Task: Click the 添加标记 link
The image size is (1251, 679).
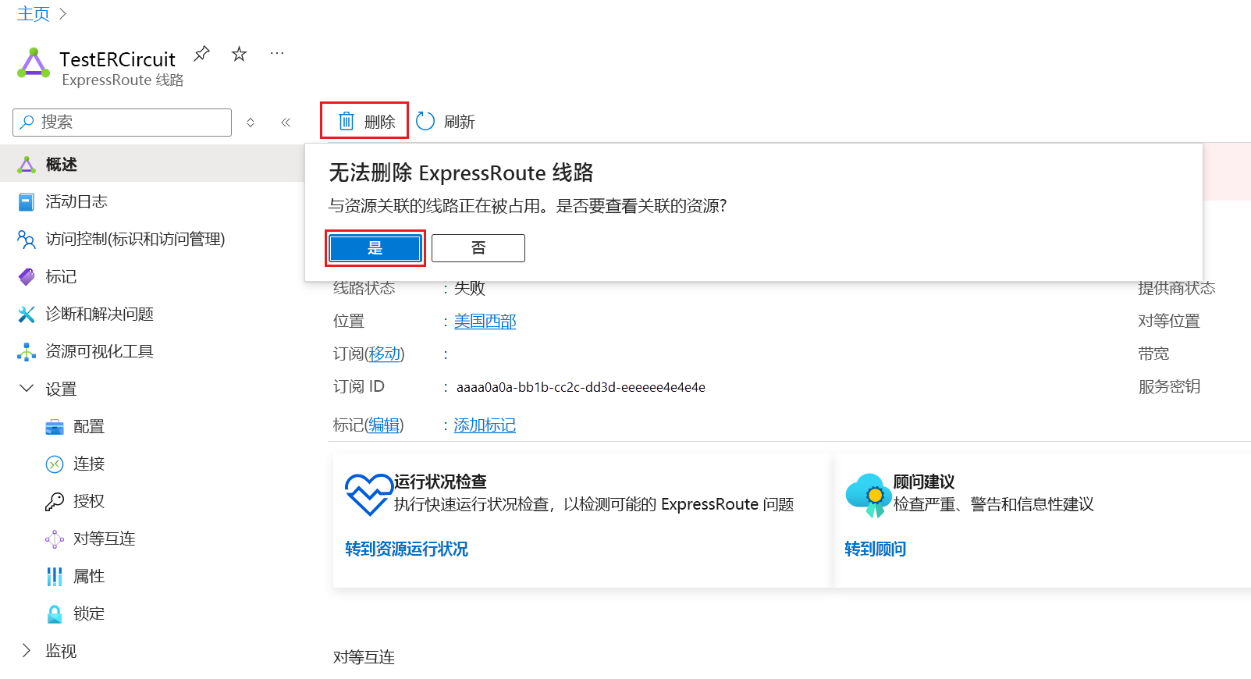Action: (485, 425)
